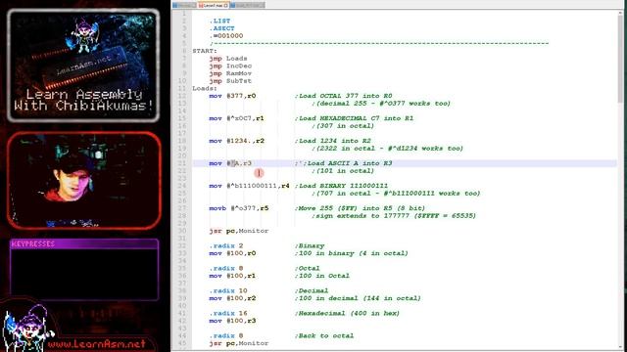627x352 pixels.
Task: Close the active Lesson1 file tab
Action: [x=226, y=6]
